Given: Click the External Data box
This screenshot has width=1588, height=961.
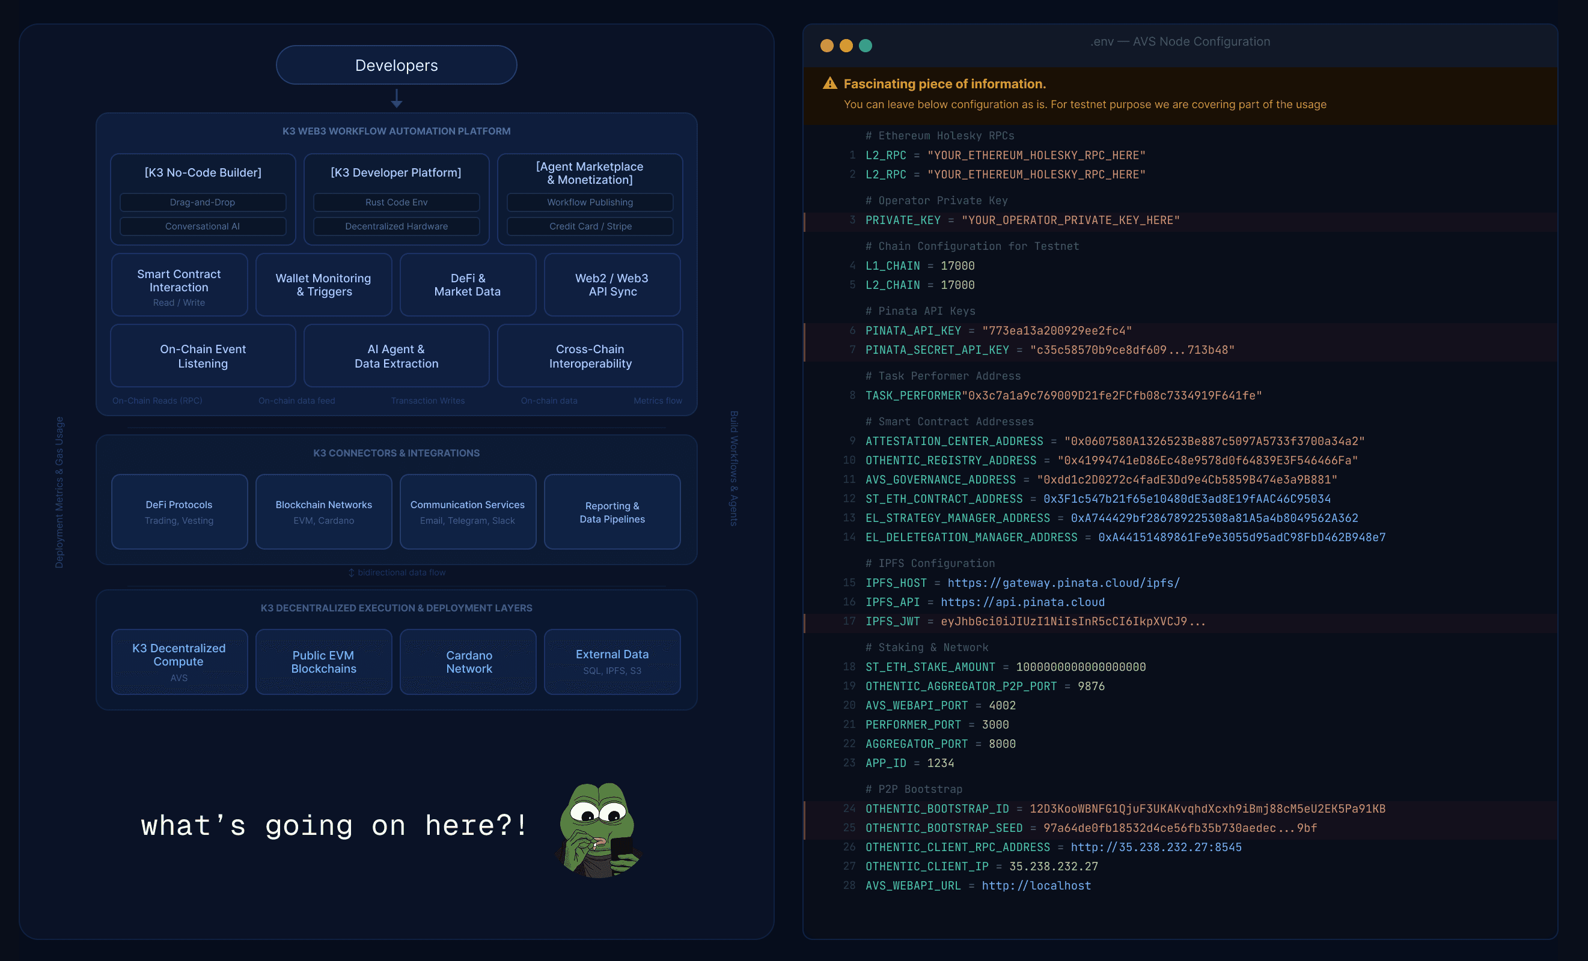Looking at the screenshot, I should pyautogui.click(x=612, y=662).
